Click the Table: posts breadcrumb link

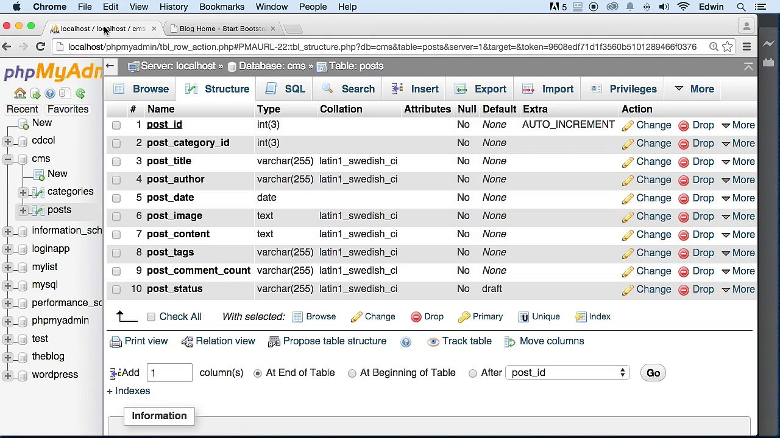(x=356, y=66)
